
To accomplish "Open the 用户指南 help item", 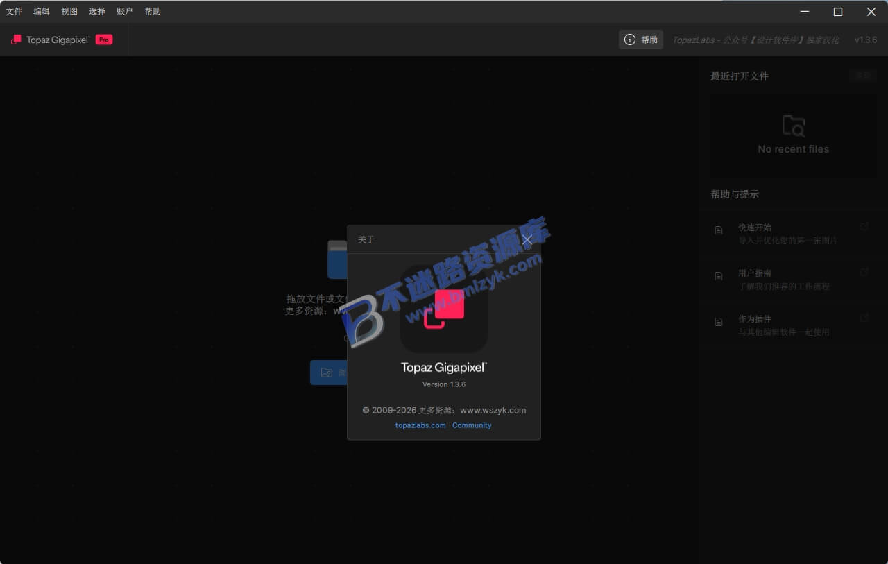I will coord(792,280).
